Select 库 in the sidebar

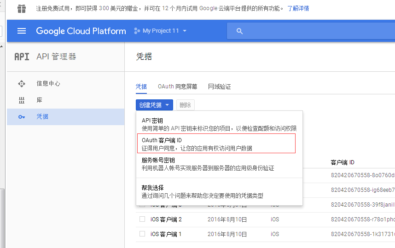click(66, 100)
